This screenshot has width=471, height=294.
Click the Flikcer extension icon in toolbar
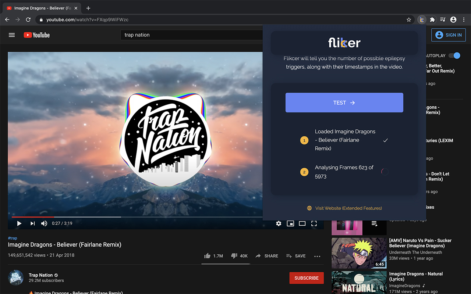[x=422, y=19]
